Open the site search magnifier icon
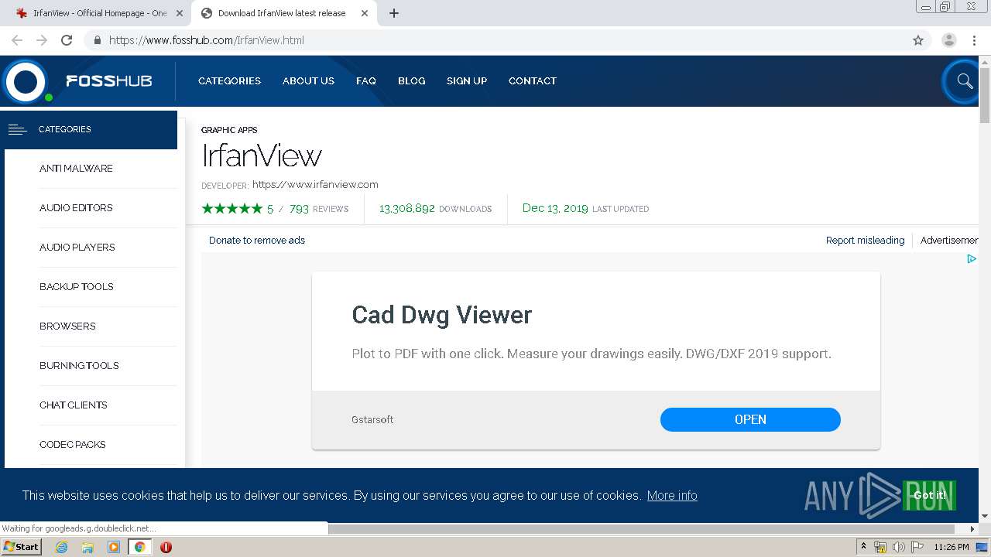The height and width of the screenshot is (557, 991). 964,80
